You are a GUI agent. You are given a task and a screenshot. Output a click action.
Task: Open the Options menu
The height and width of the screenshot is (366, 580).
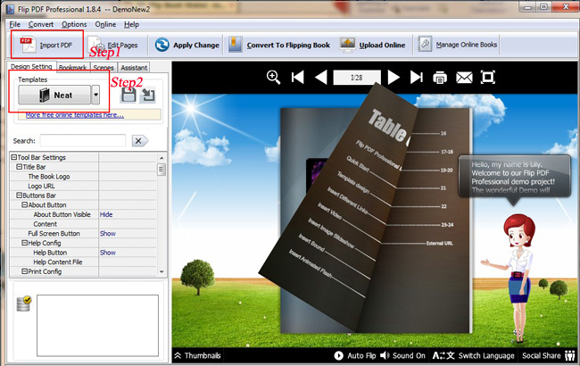coord(74,24)
